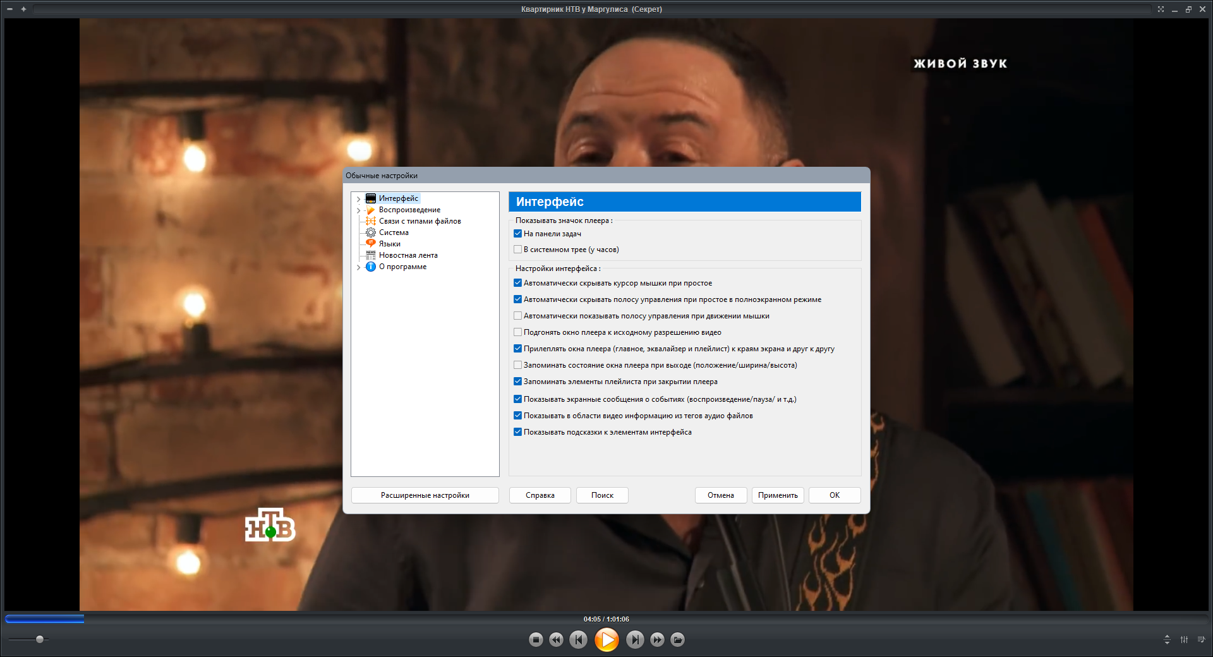The height and width of the screenshot is (657, 1213).
Task: Click the fast forward button
Action: point(657,640)
